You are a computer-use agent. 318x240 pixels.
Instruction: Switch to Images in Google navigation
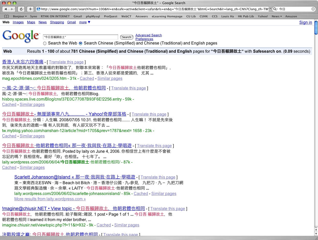click(x=18, y=22)
